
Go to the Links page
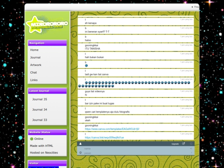tap(34, 80)
